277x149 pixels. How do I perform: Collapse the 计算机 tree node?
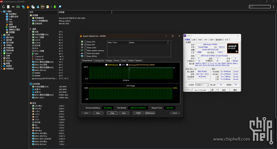[x=1, y=12]
